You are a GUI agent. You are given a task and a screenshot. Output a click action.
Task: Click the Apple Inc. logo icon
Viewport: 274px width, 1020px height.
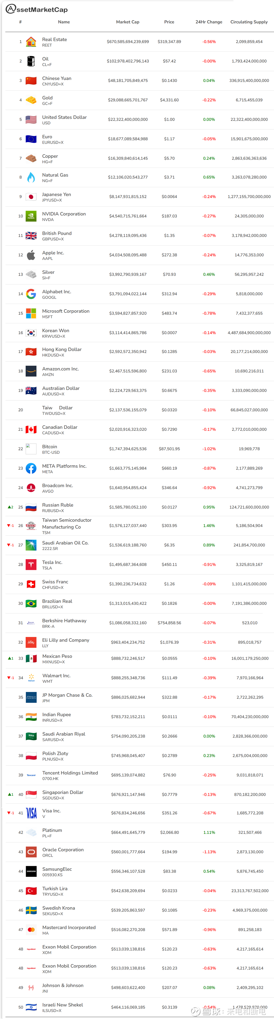pyautogui.click(x=31, y=255)
